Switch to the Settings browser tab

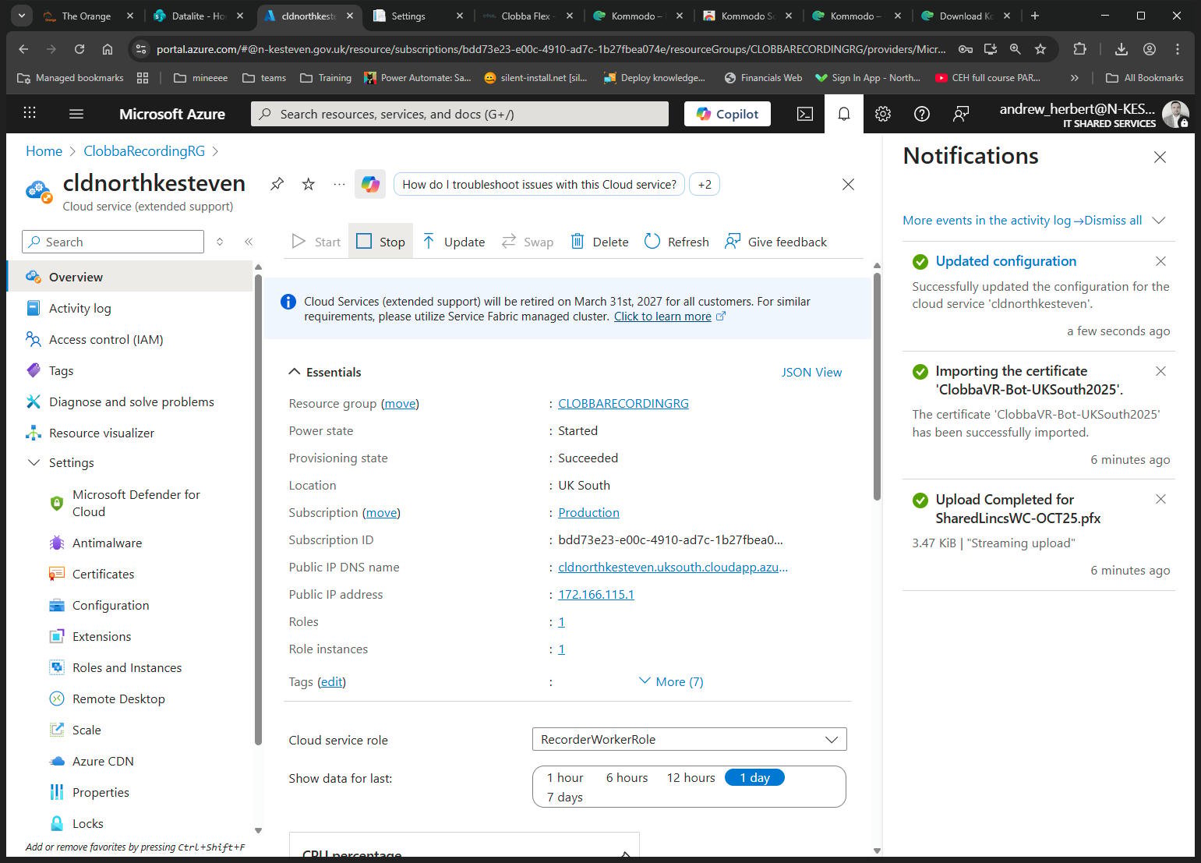[x=418, y=16]
